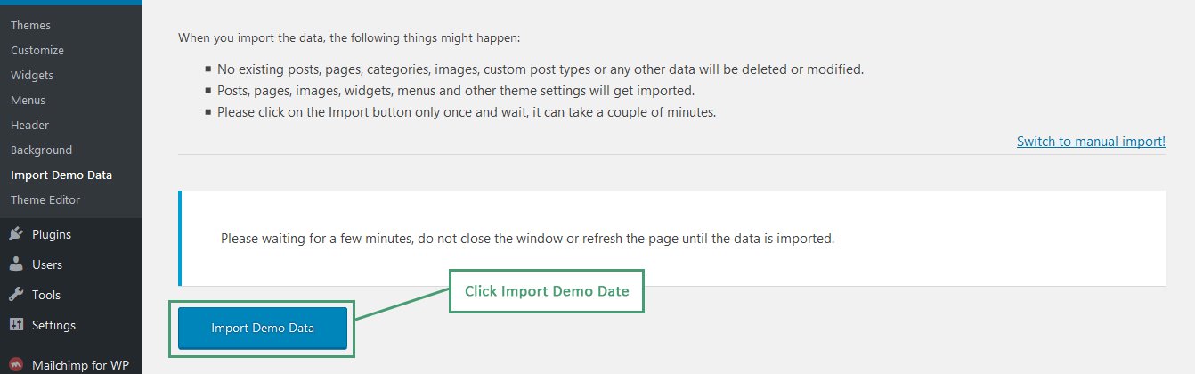Open the Tools menu label
This screenshot has height=374, width=1195.
coord(46,295)
